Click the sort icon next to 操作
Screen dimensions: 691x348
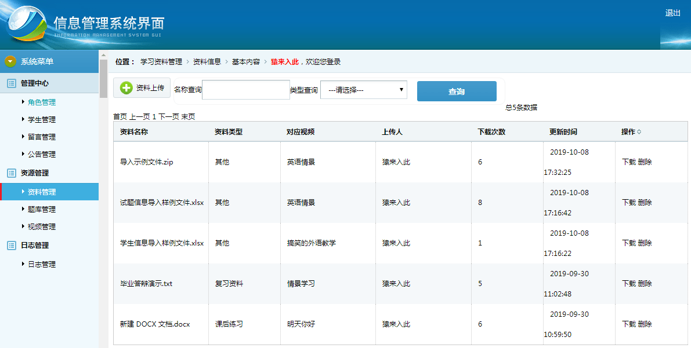[x=639, y=132]
